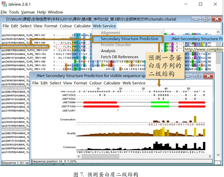Select sequence sp|O60602|HUMAN_TLR5_TIR/1-198
The height and width of the screenshot is (177, 224).
23,62
